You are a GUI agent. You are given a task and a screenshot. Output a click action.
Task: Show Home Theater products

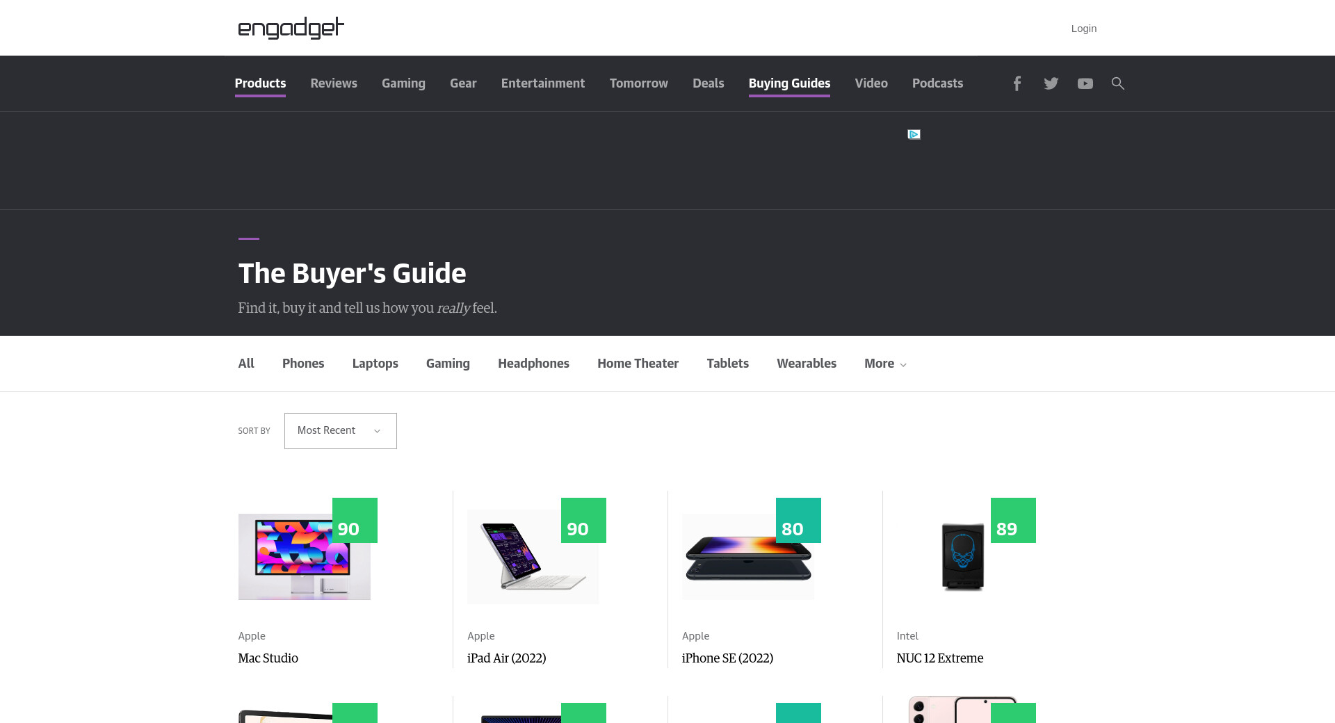pos(638,364)
